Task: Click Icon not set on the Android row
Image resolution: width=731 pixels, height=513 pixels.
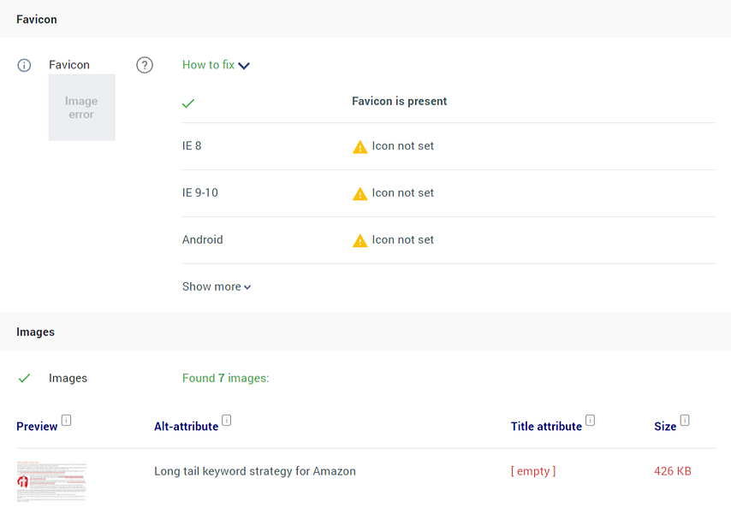Action: click(x=402, y=239)
